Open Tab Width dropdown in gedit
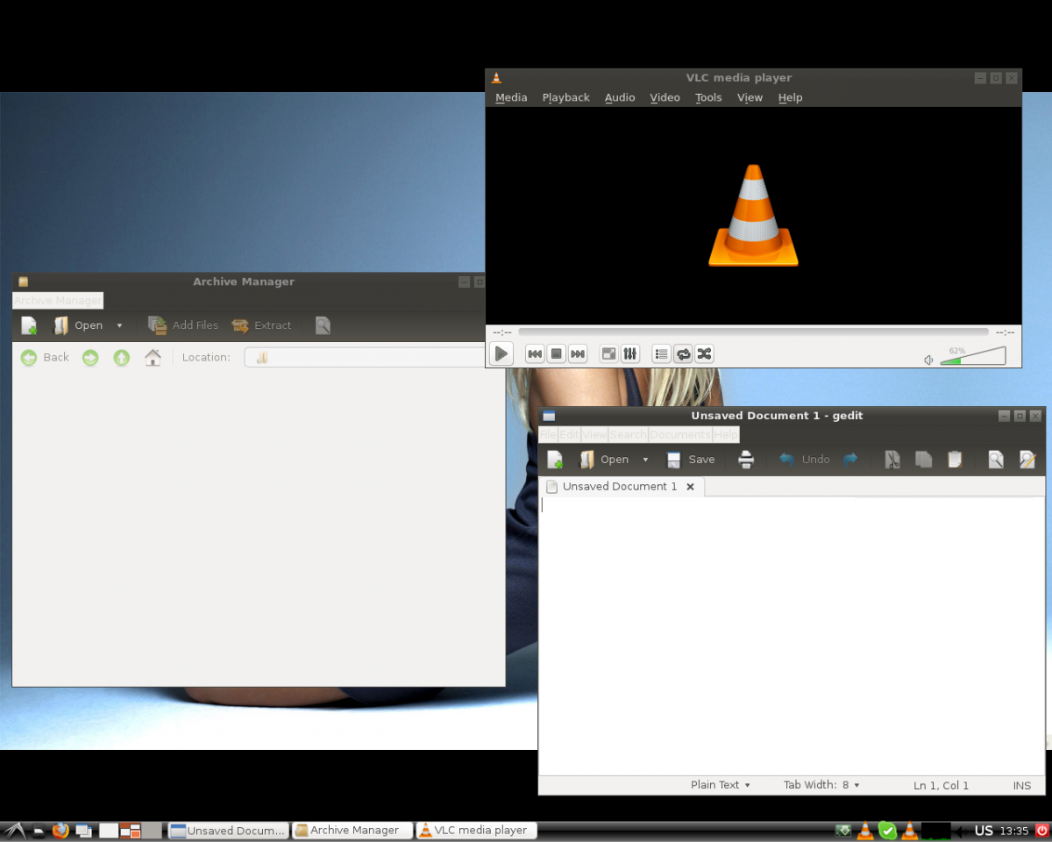The image size is (1052, 842). click(x=821, y=785)
